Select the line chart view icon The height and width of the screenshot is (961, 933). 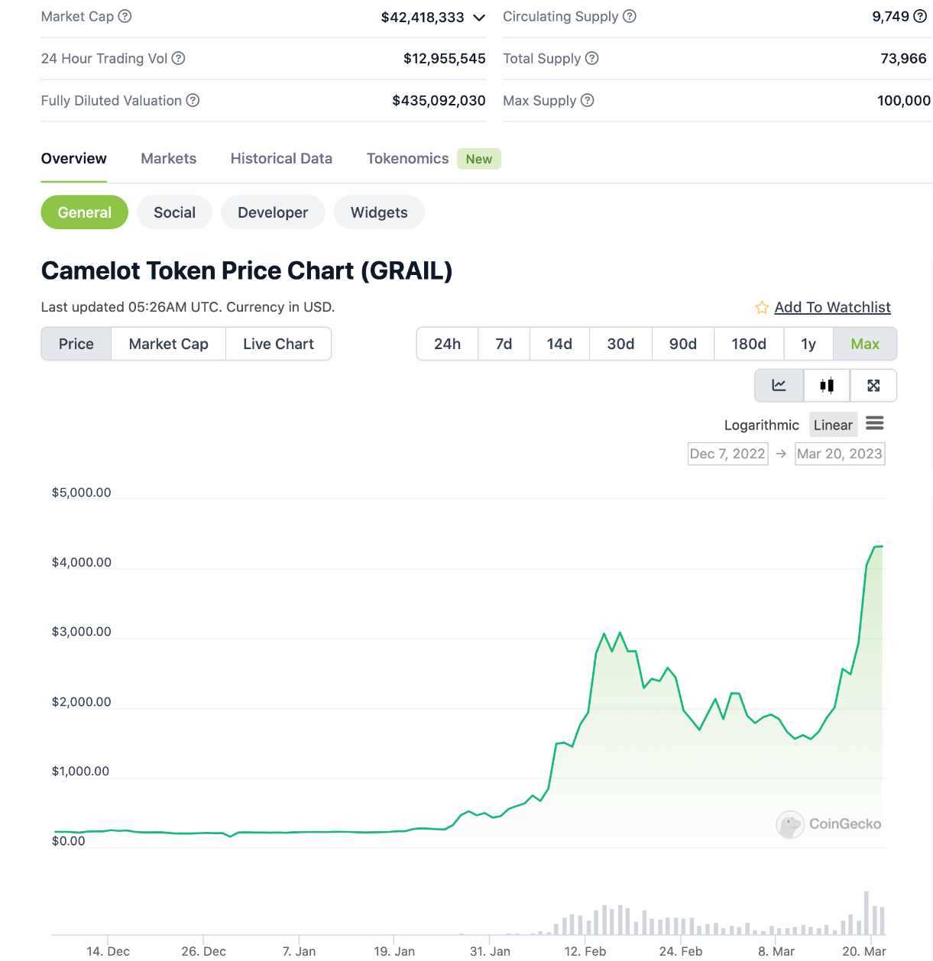(779, 385)
